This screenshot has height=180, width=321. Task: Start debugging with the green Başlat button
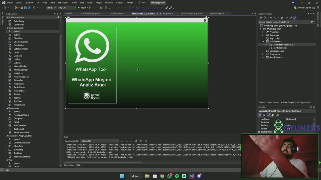pos(82,8)
